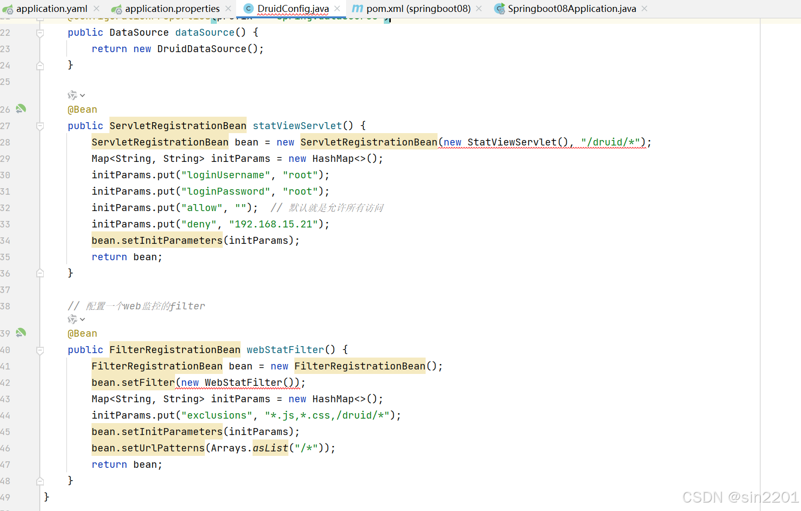Image resolution: width=801 pixels, height=511 pixels.
Task: Click the dataSource method name
Action: [x=205, y=32]
